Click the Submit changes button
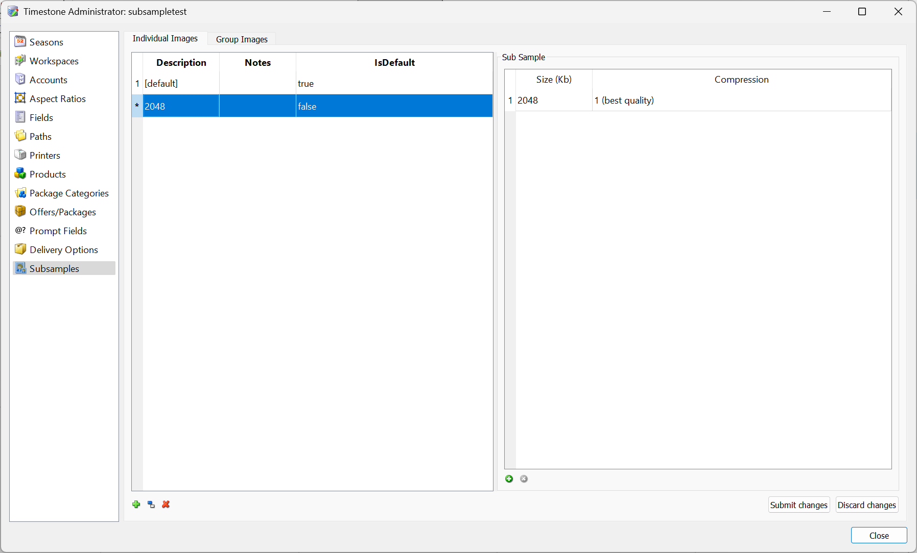This screenshot has height=553, width=917. (x=799, y=505)
